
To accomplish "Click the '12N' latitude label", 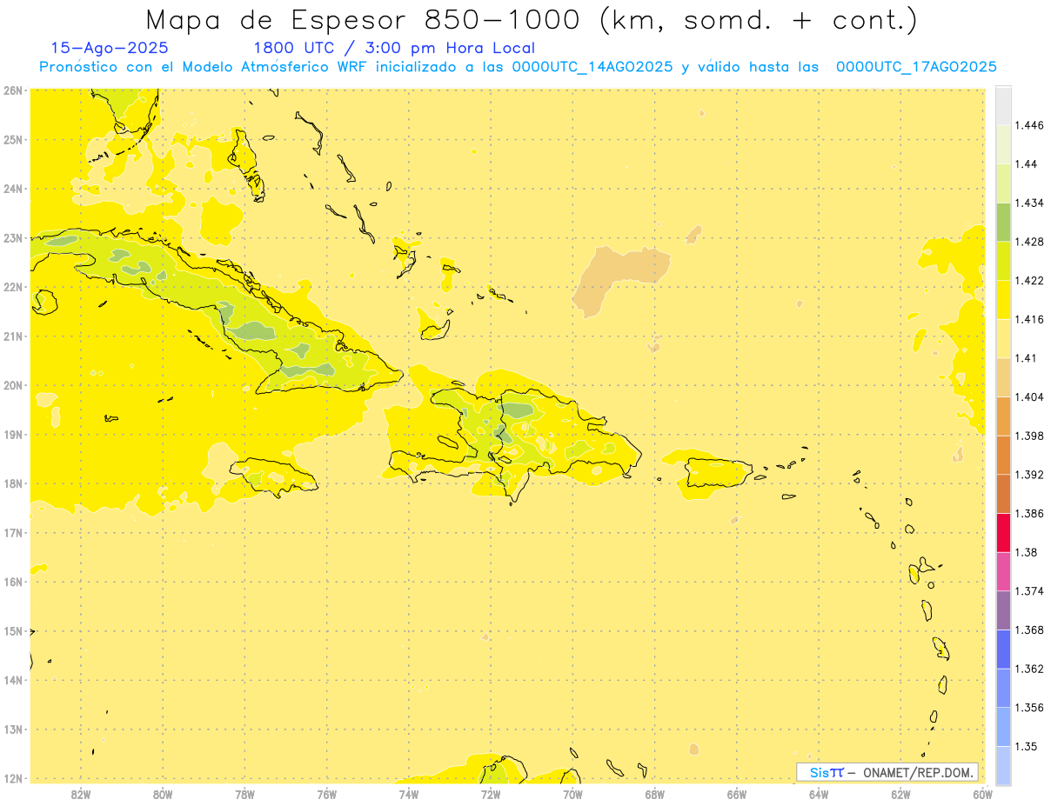I will pyautogui.click(x=13, y=778).
